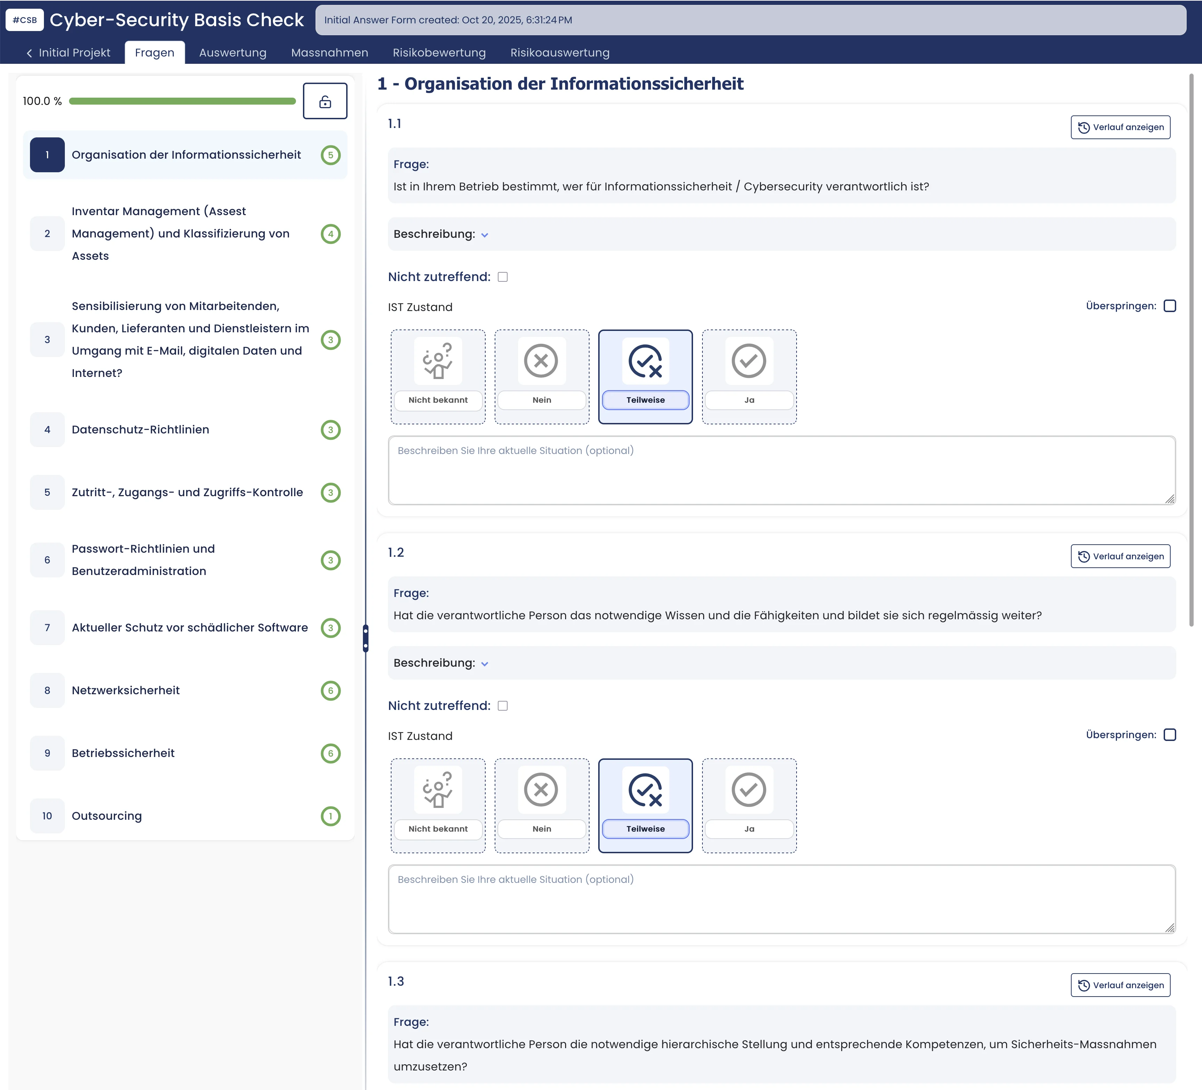Select 'Ja' checkmark icon for question 1.2
Image resolution: width=1202 pixels, height=1090 pixels.
click(x=748, y=789)
